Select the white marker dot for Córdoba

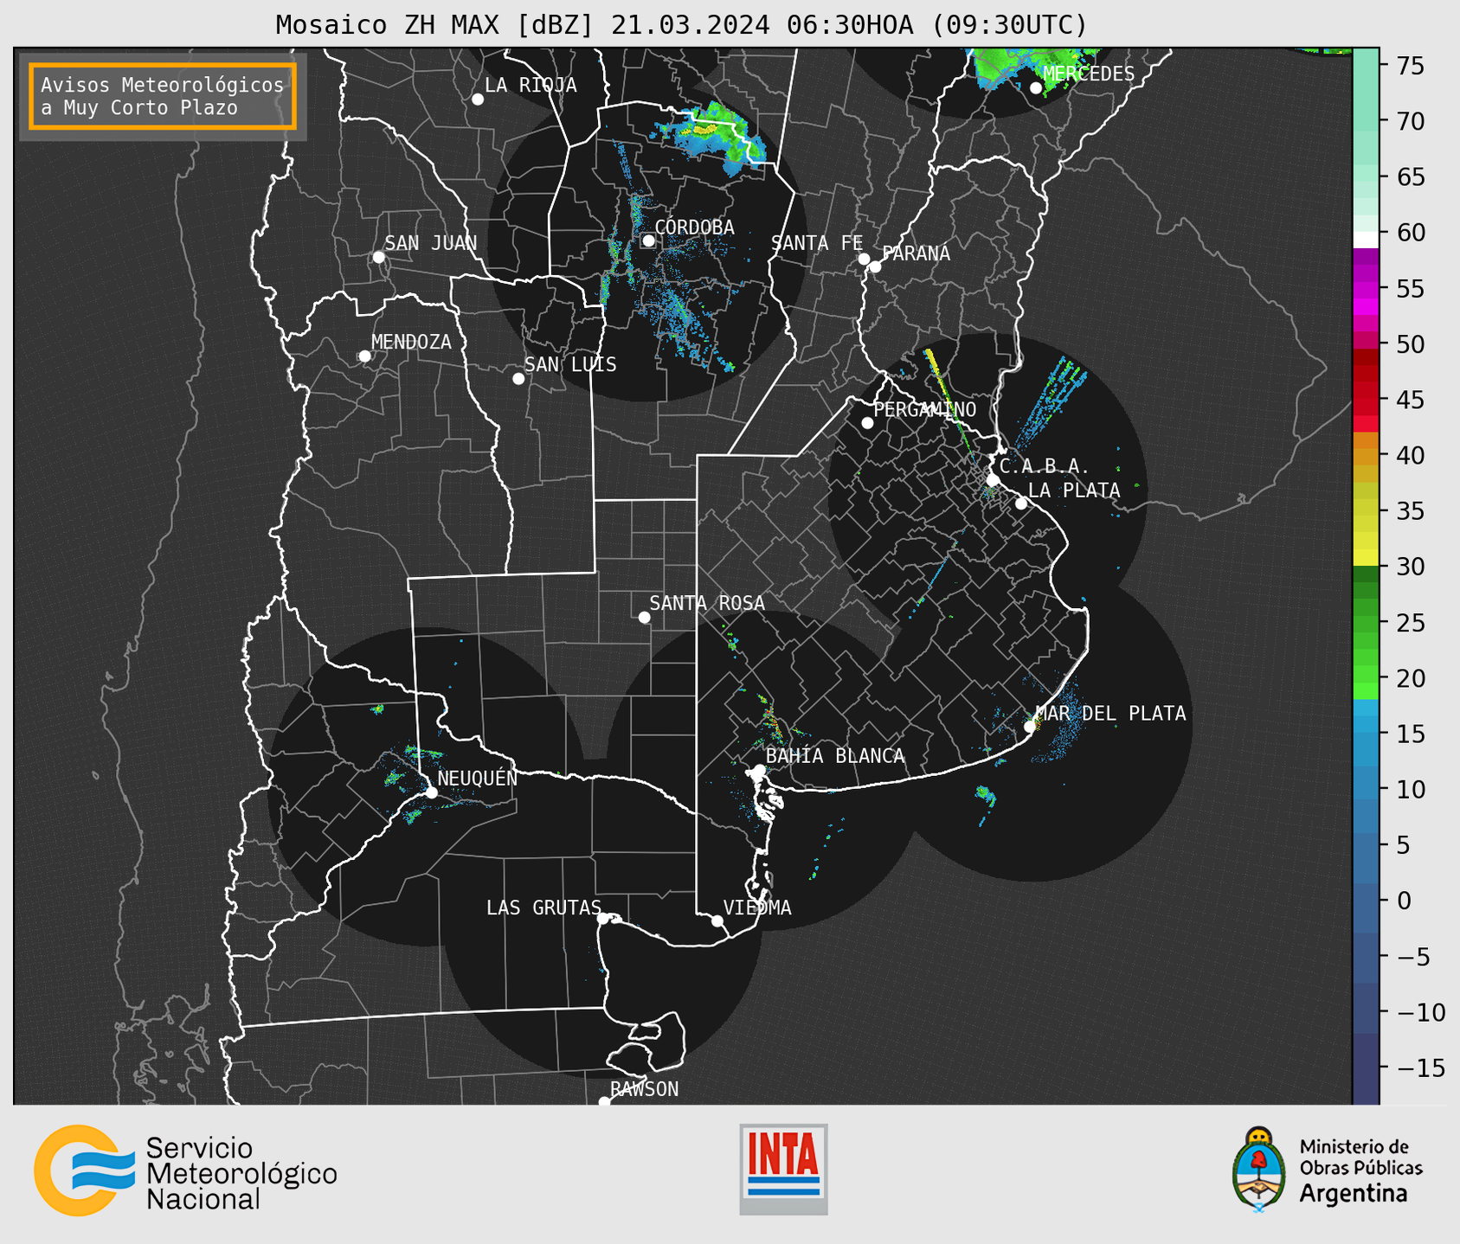[648, 240]
